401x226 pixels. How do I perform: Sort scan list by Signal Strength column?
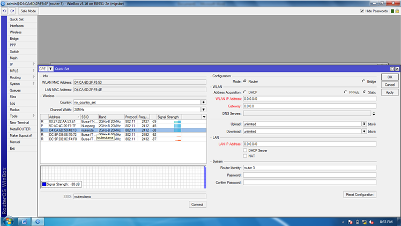169,117
